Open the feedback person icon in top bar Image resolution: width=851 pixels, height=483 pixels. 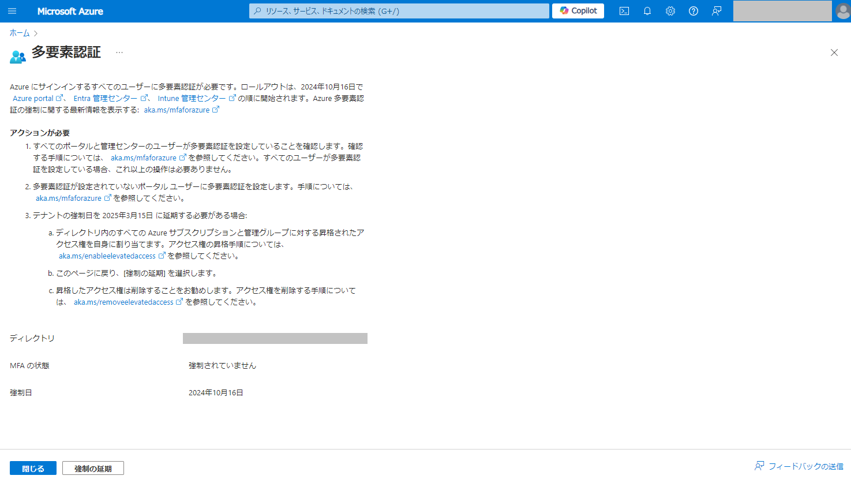click(716, 10)
